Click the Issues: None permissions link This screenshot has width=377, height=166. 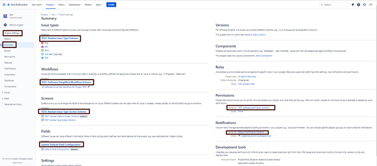click(240, 111)
